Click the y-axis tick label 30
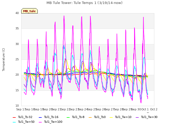This screenshot has height=127, width=170. [x=17, y=44]
